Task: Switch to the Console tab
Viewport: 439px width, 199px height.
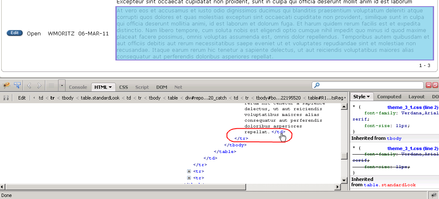Action: click(x=78, y=87)
